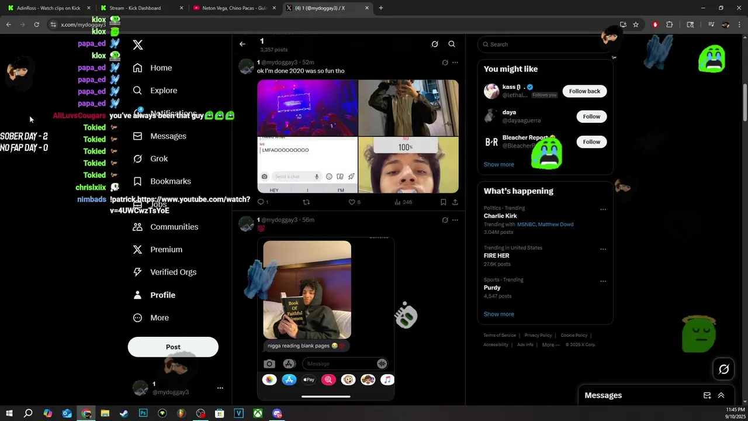
Task: Open the mirror selfie photo thumbnail
Action: pos(408,108)
